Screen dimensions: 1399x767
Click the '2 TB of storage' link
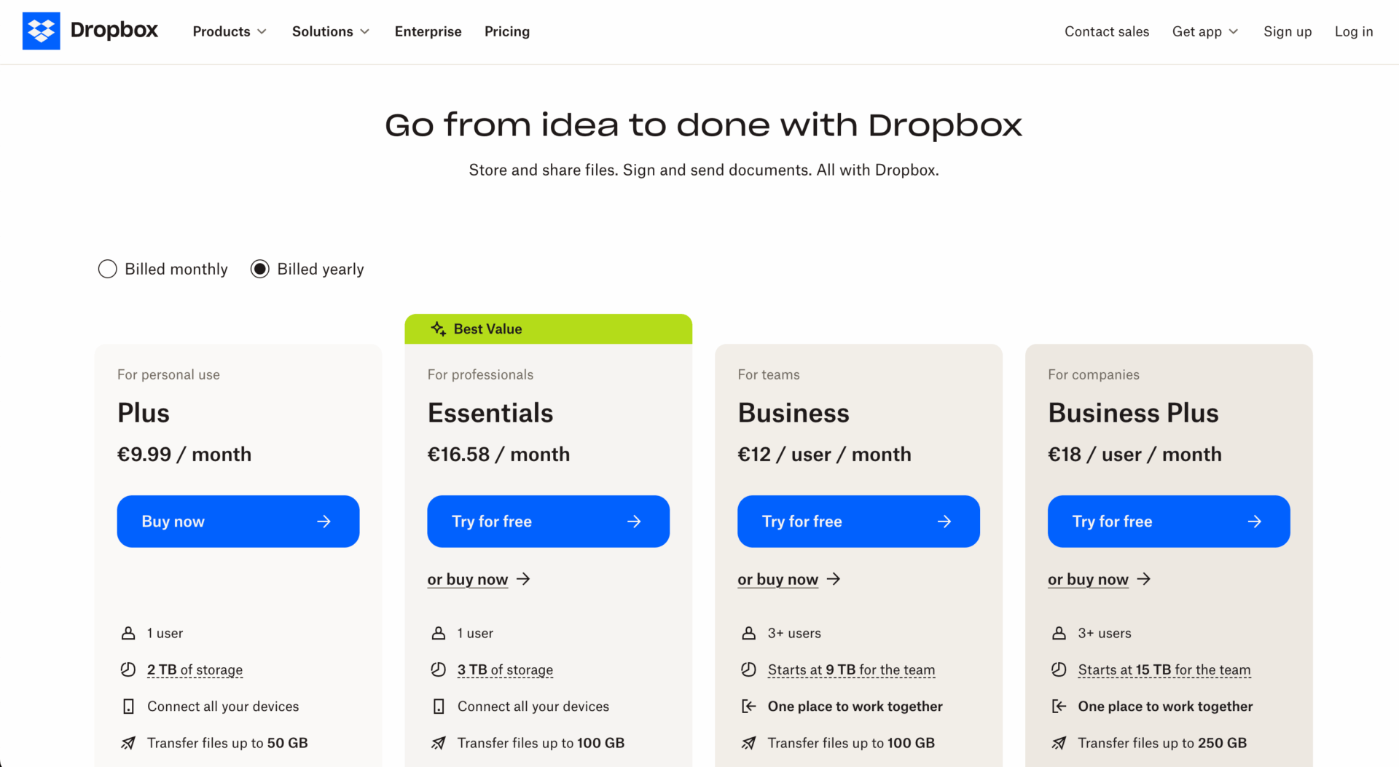pos(195,669)
